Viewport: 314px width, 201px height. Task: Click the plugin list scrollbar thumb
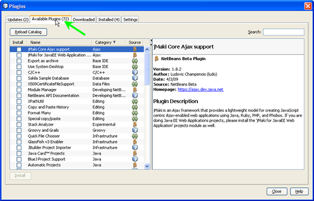tap(147, 69)
